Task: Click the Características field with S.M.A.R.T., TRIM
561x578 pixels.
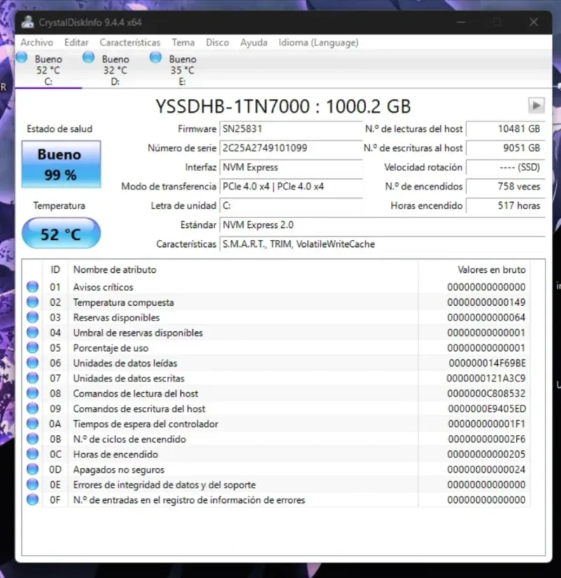Action: [x=382, y=244]
